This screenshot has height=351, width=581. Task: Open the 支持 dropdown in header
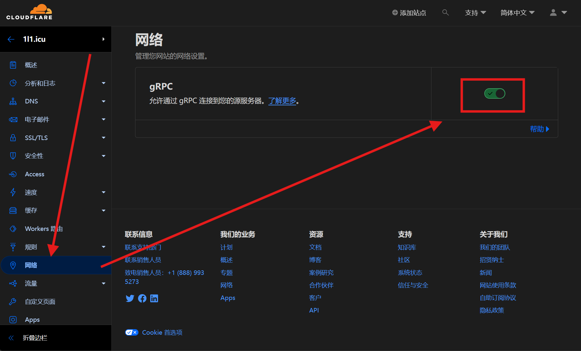(475, 13)
